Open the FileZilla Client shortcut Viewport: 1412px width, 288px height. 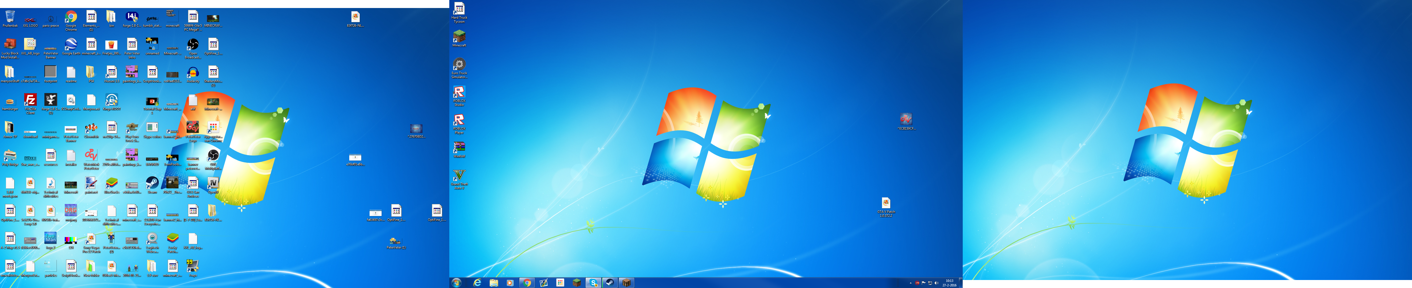[31, 104]
